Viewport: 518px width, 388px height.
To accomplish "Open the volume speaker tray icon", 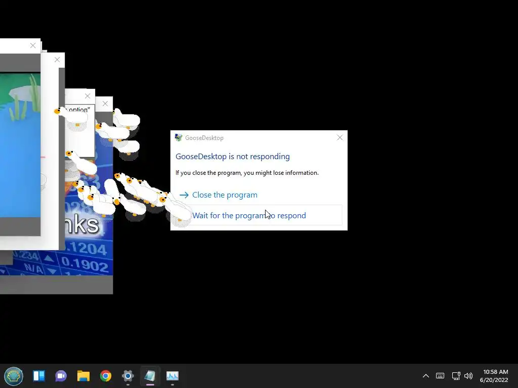I will (x=468, y=376).
